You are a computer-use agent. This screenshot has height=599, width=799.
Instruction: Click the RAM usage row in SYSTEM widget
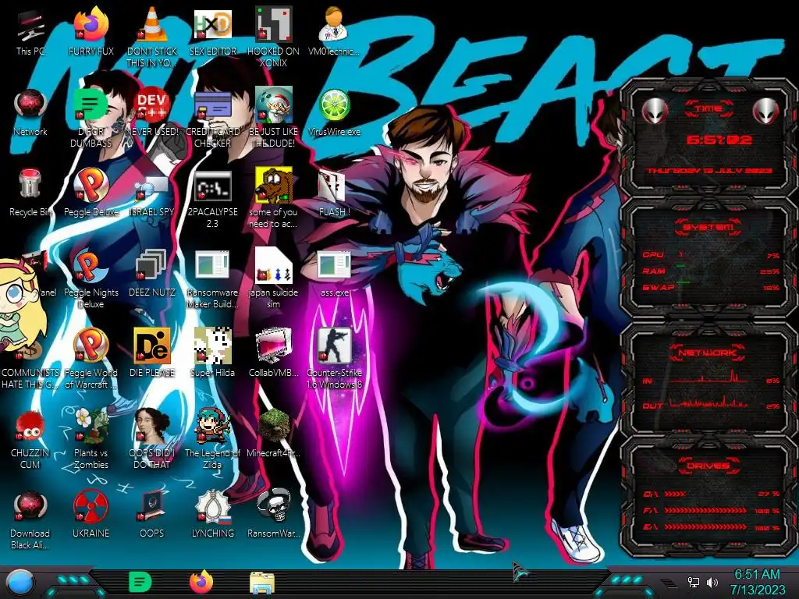711,271
